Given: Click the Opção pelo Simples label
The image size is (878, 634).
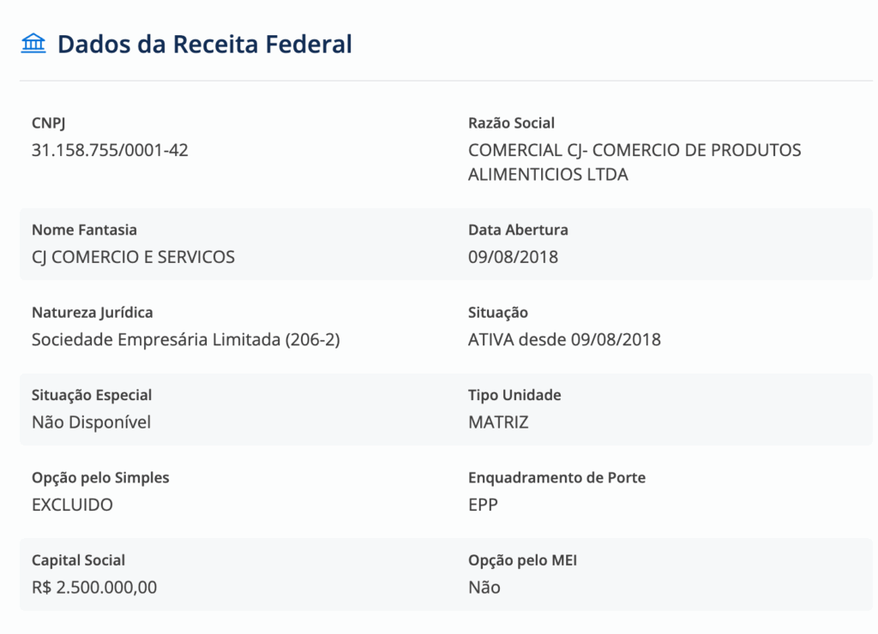Looking at the screenshot, I should pyautogui.click(x=100, y=477).
